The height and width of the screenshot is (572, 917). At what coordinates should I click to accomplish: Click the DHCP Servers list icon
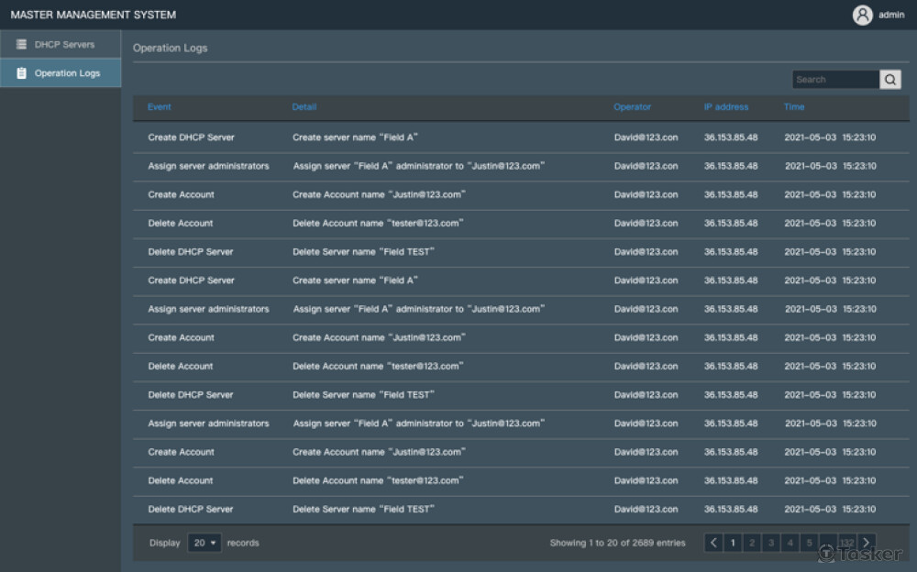[21, 44]
